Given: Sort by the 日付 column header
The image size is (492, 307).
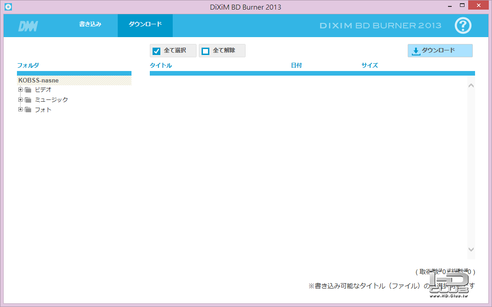Looking at the screenshot, I should pos(296,65).
